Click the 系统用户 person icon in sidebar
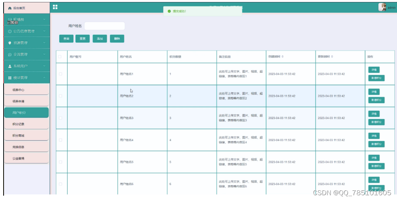This screenshot has height=200, width=397. point(10,66)
